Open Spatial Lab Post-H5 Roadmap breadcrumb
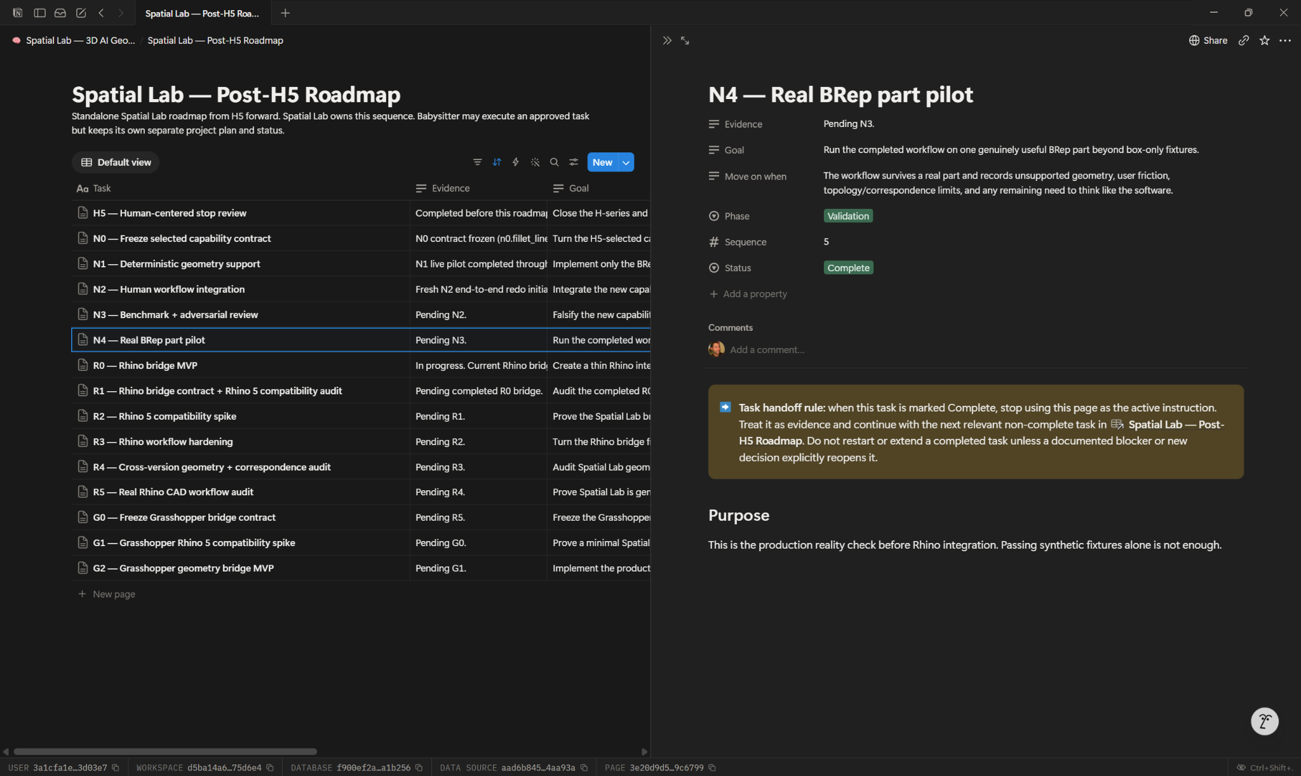The image size is (1301, 776). coord(215,41)
